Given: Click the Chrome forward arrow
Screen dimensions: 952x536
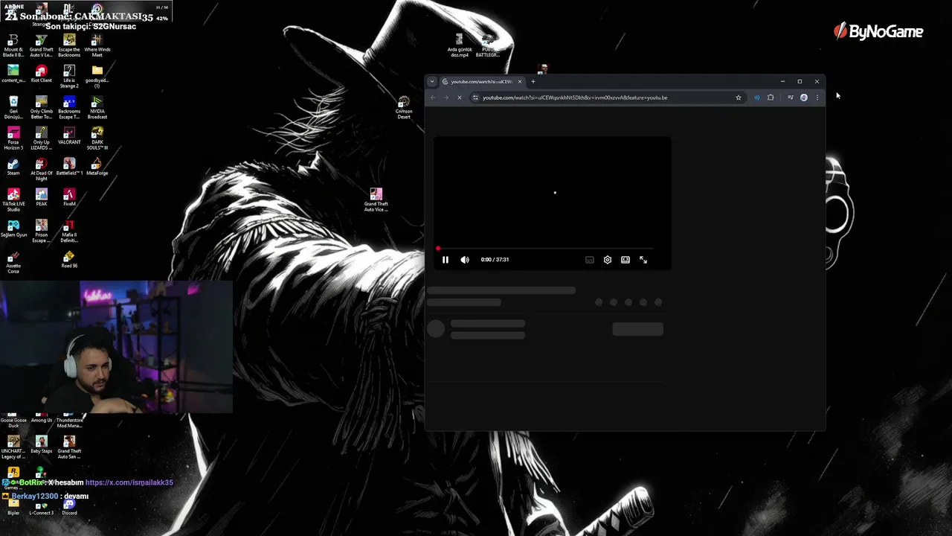Looking at the screenshot, I should 446,98.
